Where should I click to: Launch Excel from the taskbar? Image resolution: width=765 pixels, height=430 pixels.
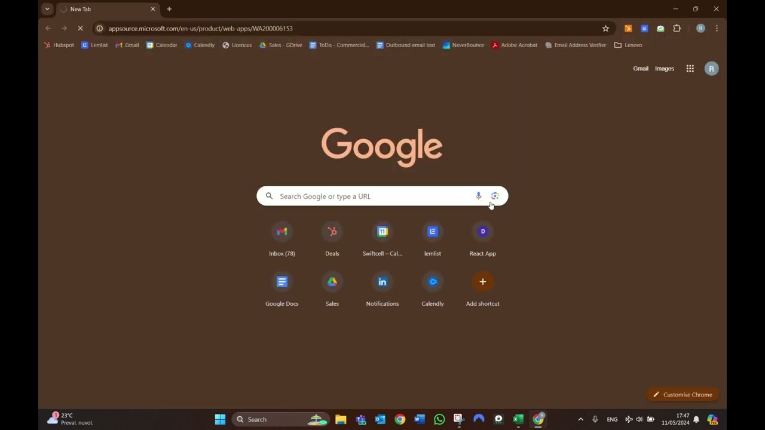point(518,419)
